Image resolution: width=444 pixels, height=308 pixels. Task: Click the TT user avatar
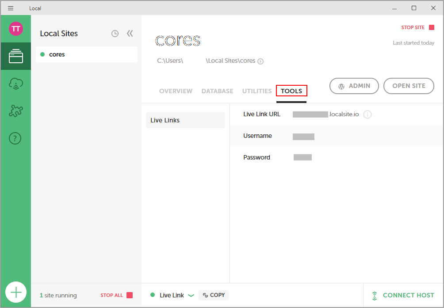click(x=16, y=29)
